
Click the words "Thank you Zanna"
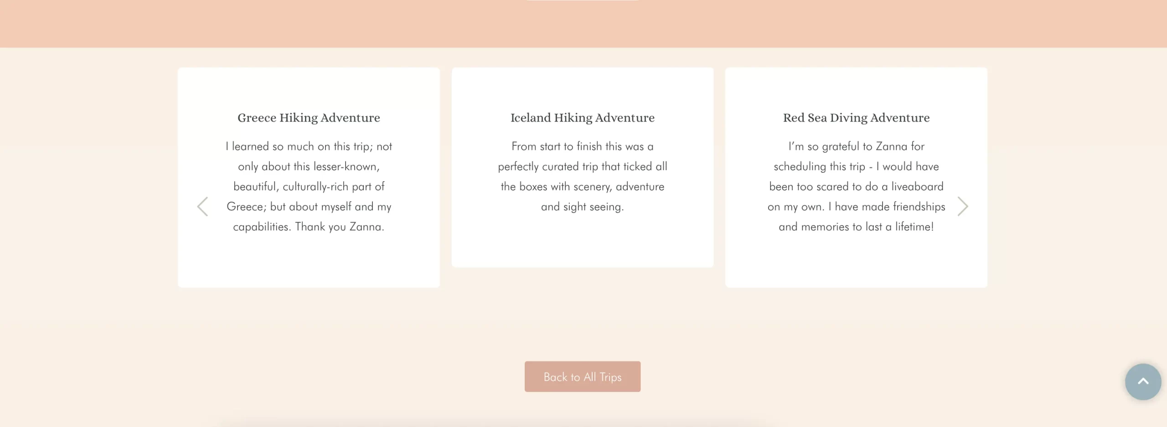[339, 227]
